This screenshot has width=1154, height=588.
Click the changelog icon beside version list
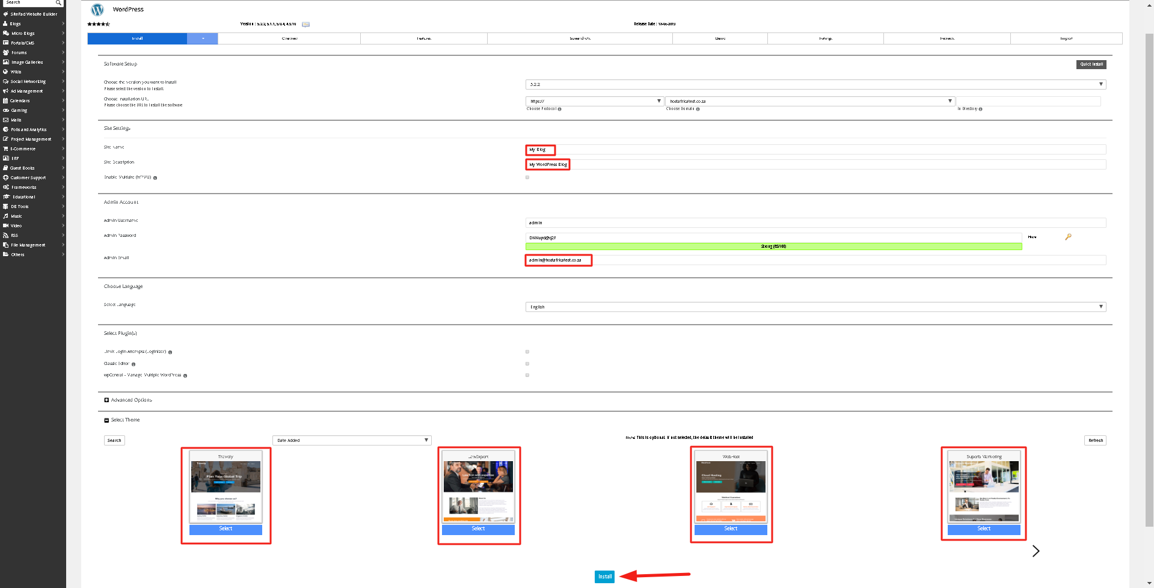tap(305, 24)
